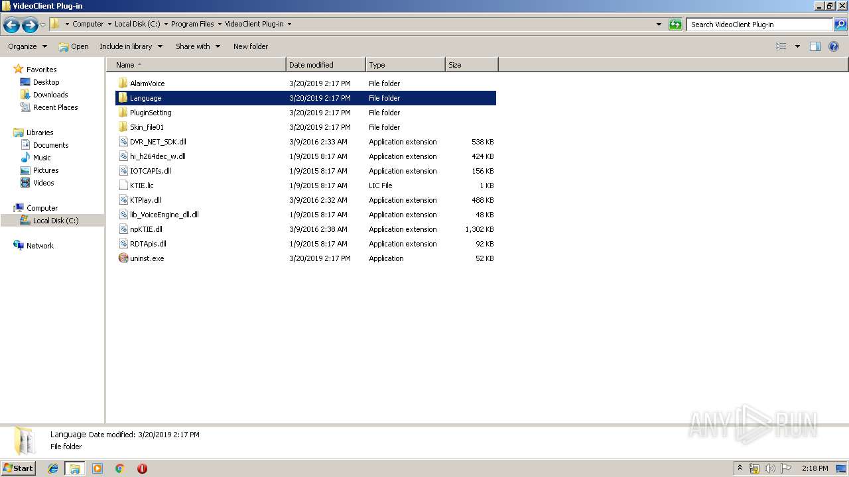Expand dropdown after VideoClient Plug-in breadcrumb

point(289,24)
